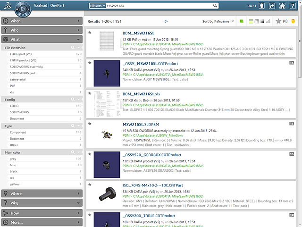Star the _ASSY520_GEARBOX.CATProduct result
The height and width of the screenshot is (227, 302).
(x=90, y=154)
